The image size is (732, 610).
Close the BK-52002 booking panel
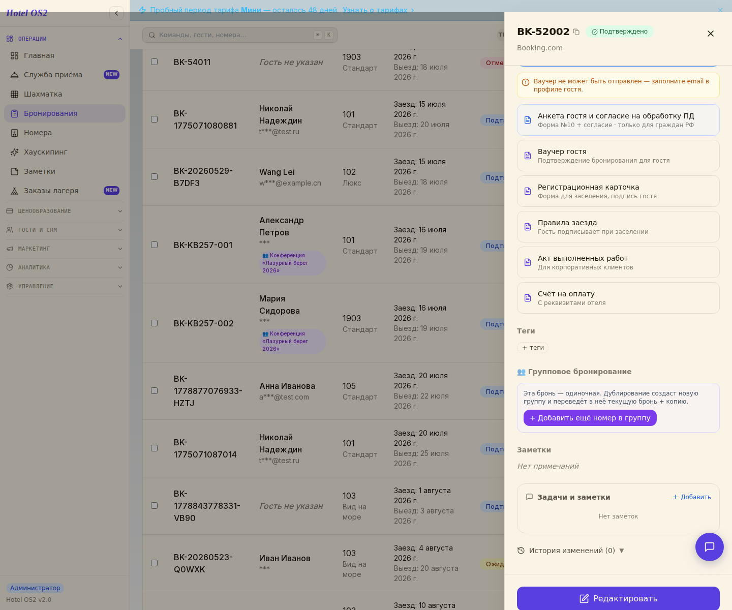(711, 34)
